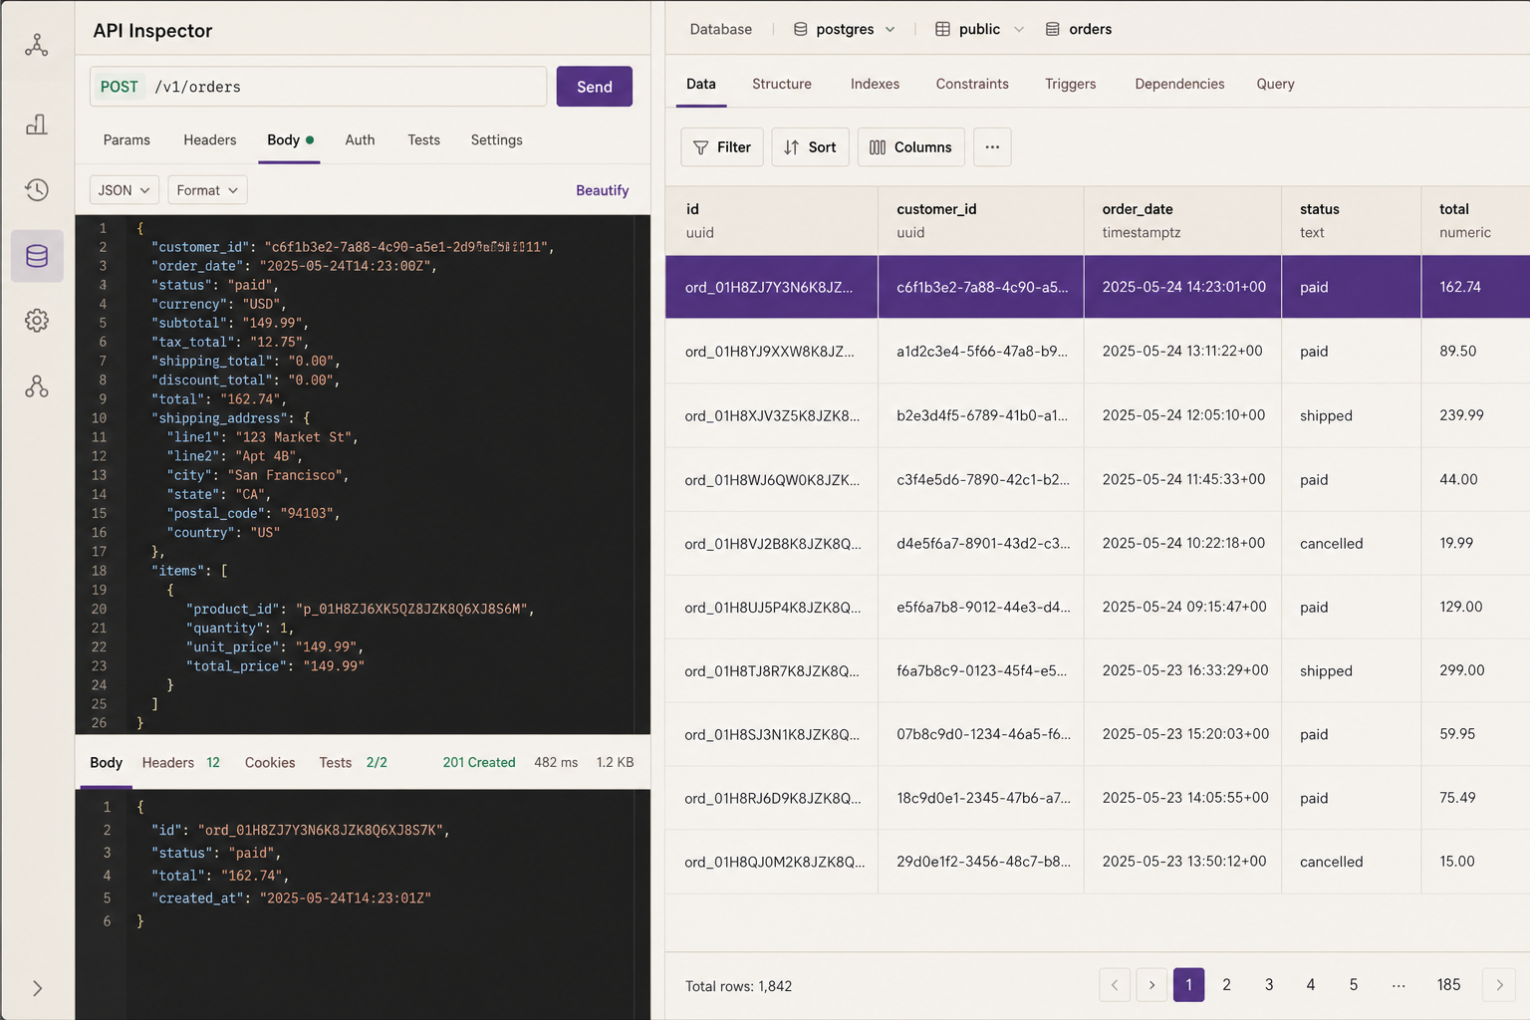Open response Headers 12 tab
The width and height of the screenshot is (1530, 1020).
click(180, 762)
